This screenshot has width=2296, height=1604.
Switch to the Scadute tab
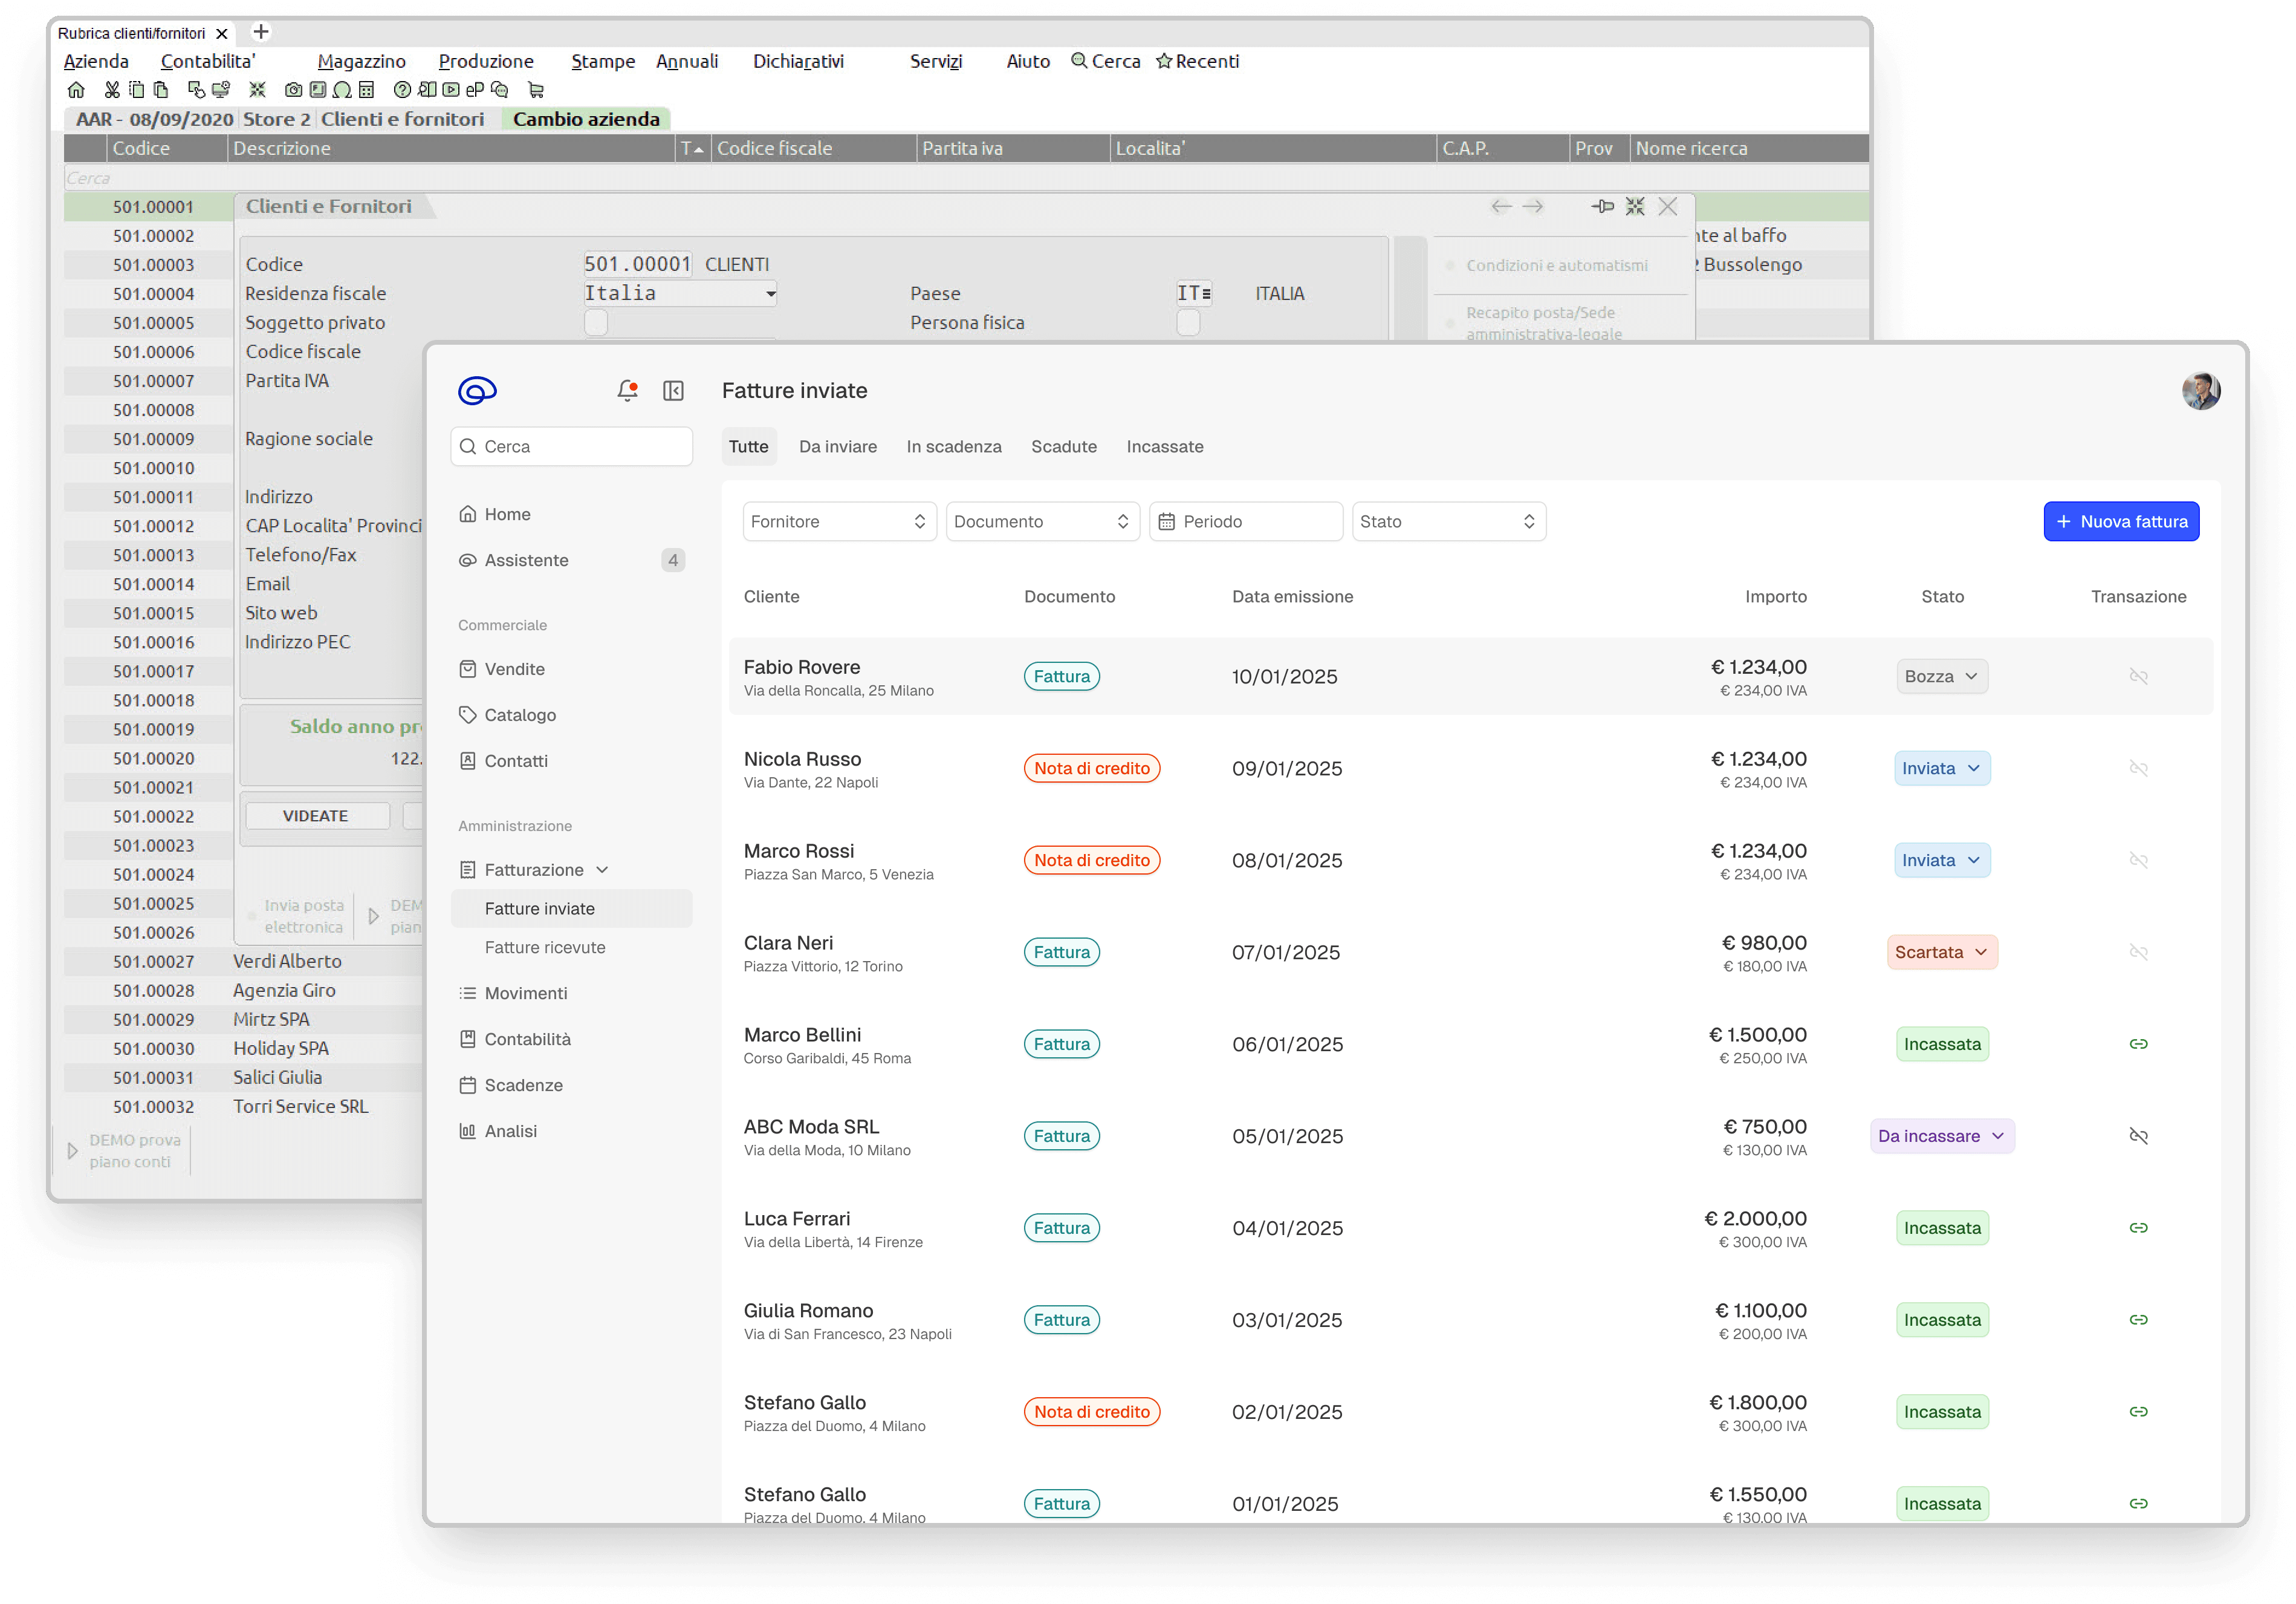point(1063,446)
